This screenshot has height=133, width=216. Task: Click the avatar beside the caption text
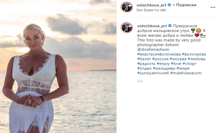126,27
